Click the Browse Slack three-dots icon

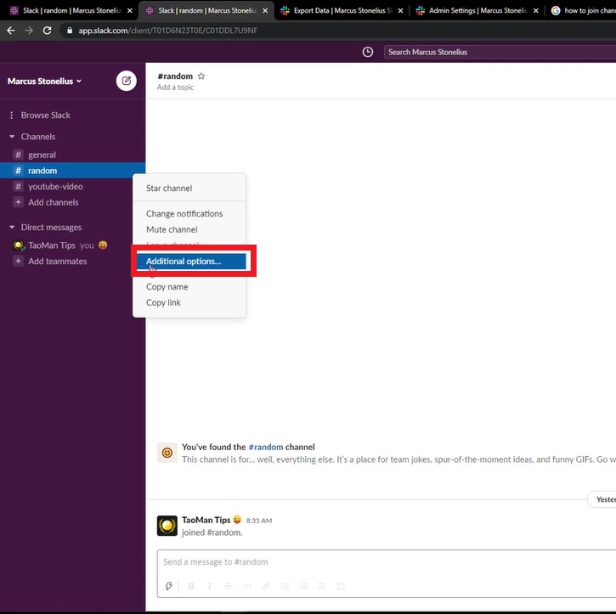coord(11,115)
